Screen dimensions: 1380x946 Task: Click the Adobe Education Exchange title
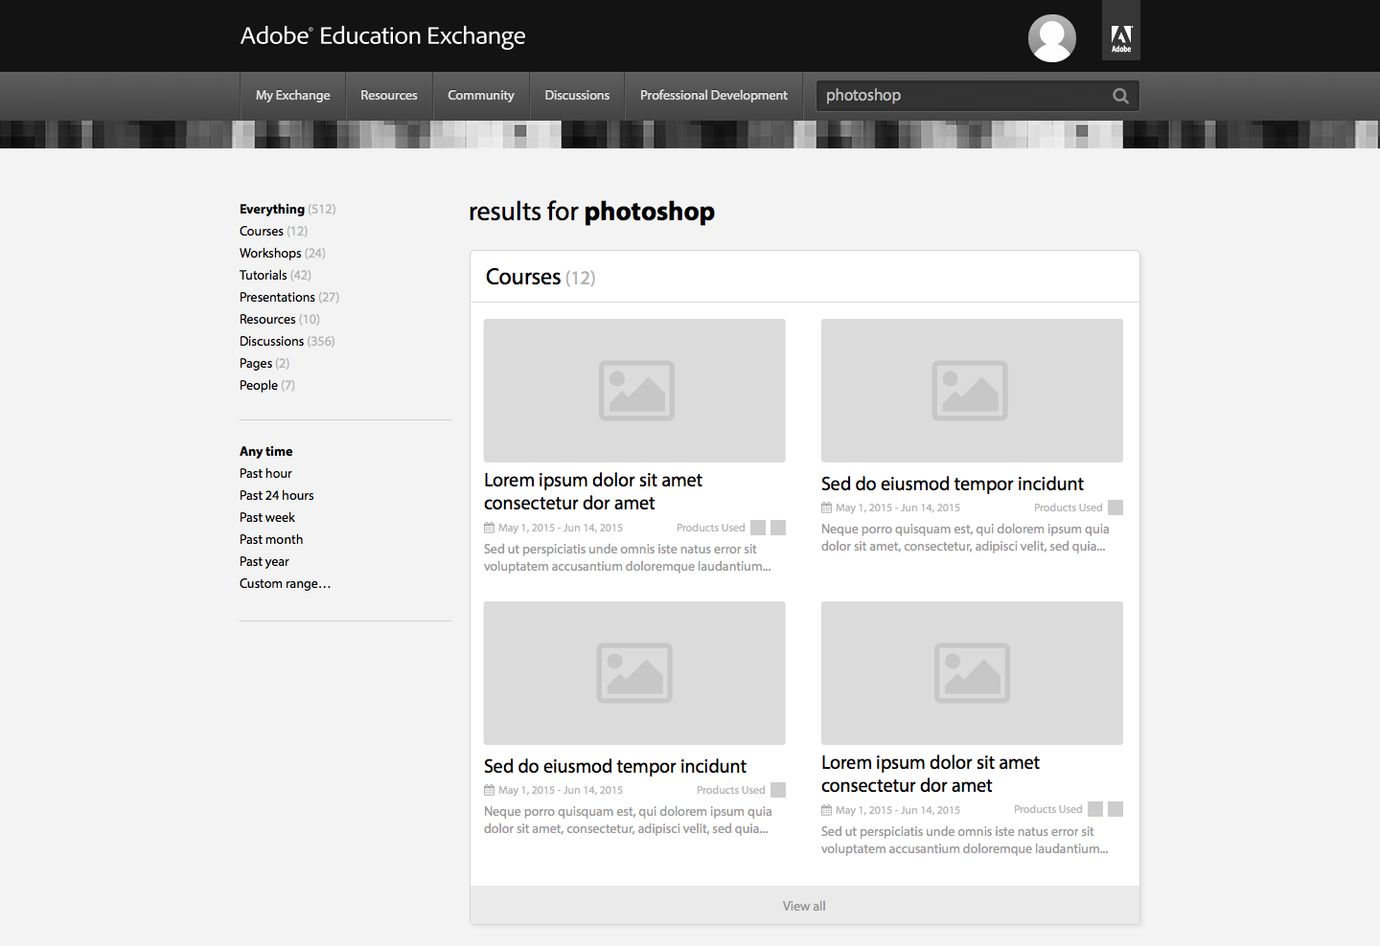[x=383, y=36]
